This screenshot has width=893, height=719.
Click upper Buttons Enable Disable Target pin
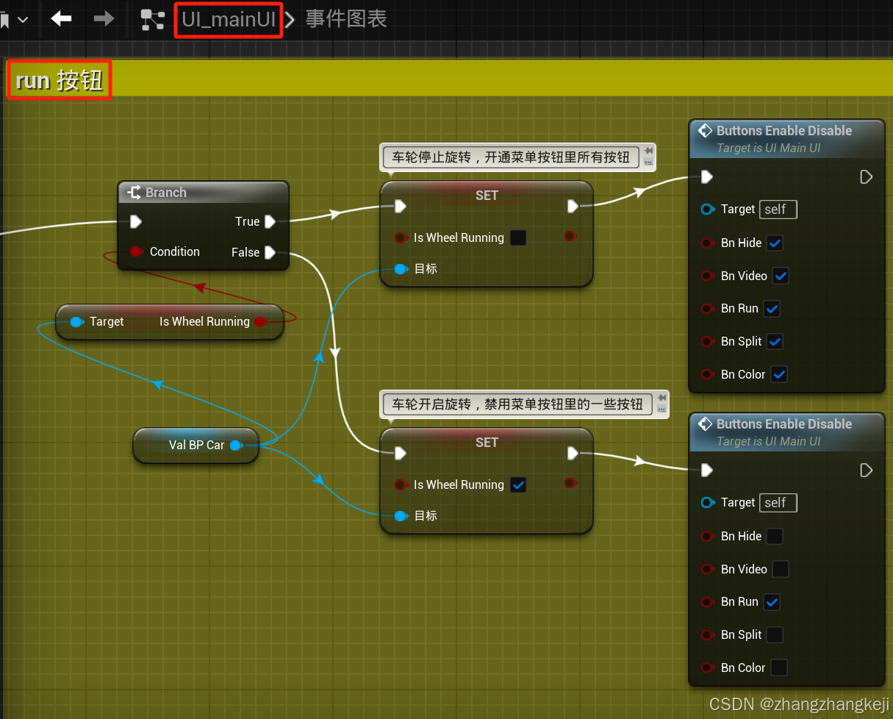(x=707, y=210)
